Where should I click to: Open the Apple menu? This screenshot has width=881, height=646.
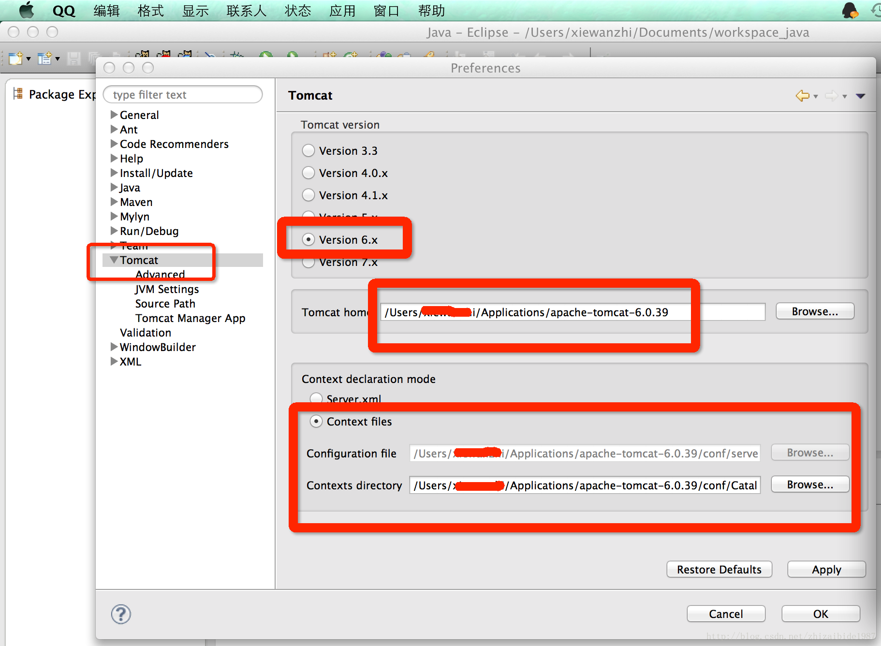click(x=27, y=10)
